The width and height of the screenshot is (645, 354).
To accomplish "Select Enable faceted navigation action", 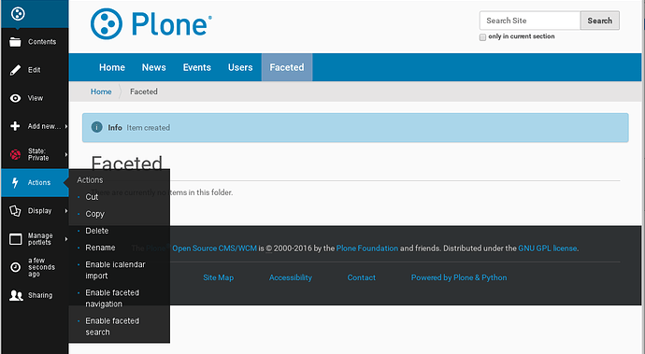I will [x=112, y=298].
